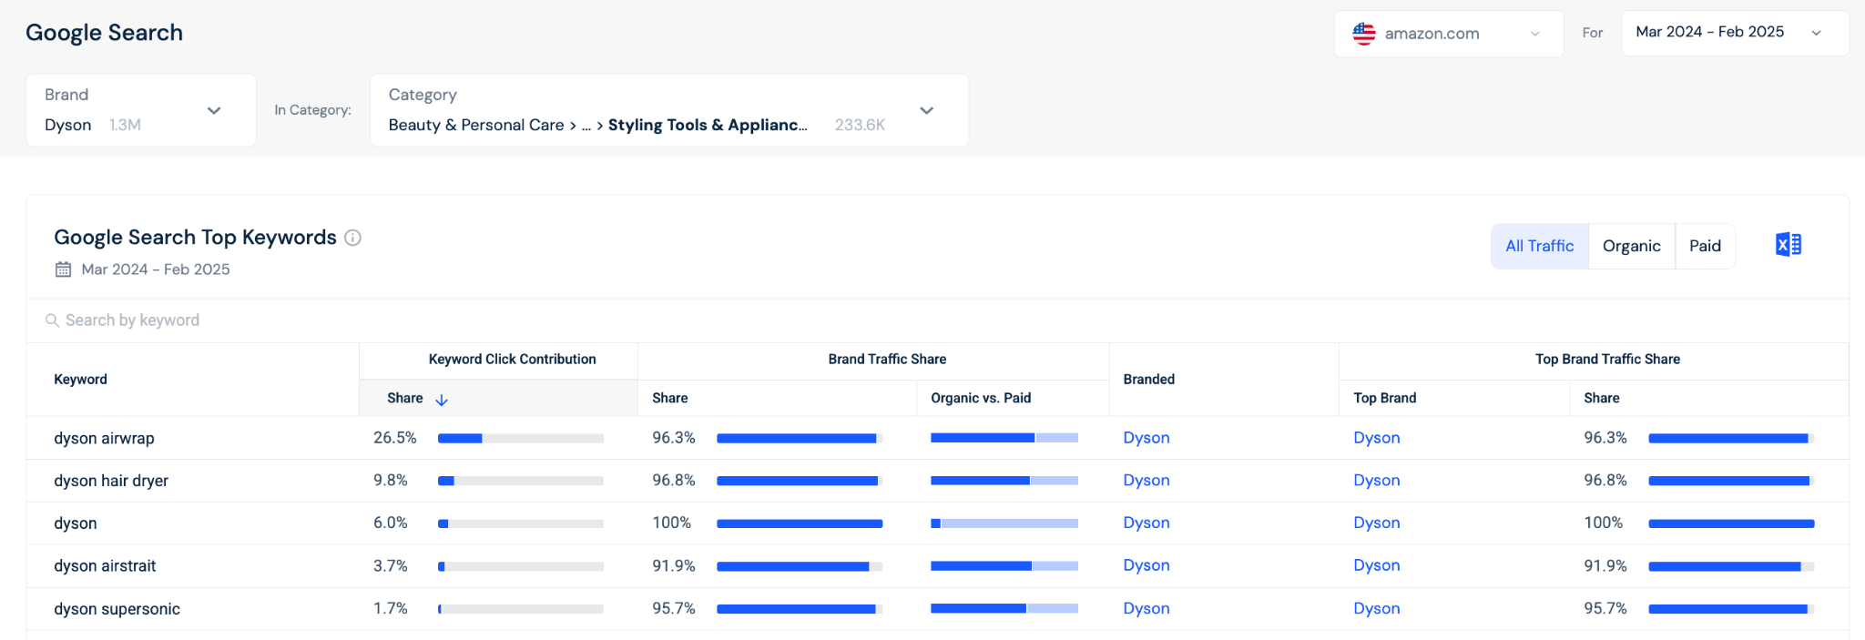Focus the Search by keyword field
The width and height of the screenshot is (1865, 640).
(x=938, y=320)
